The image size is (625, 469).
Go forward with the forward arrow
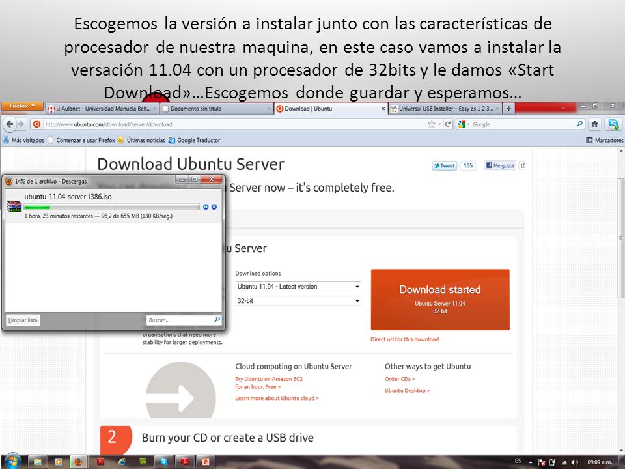(x=21, y=124)
